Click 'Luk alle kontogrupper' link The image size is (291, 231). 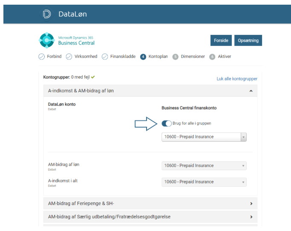(x=237, y=79)
